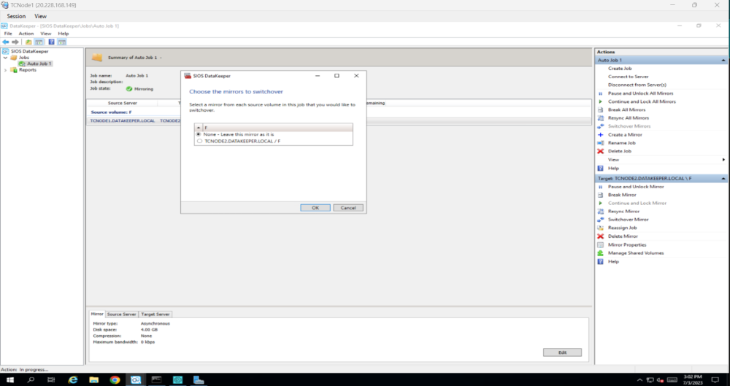Click Connect to Server action
Image resolution: width=730 pixels, height=386 pixels.
(628, 77)
